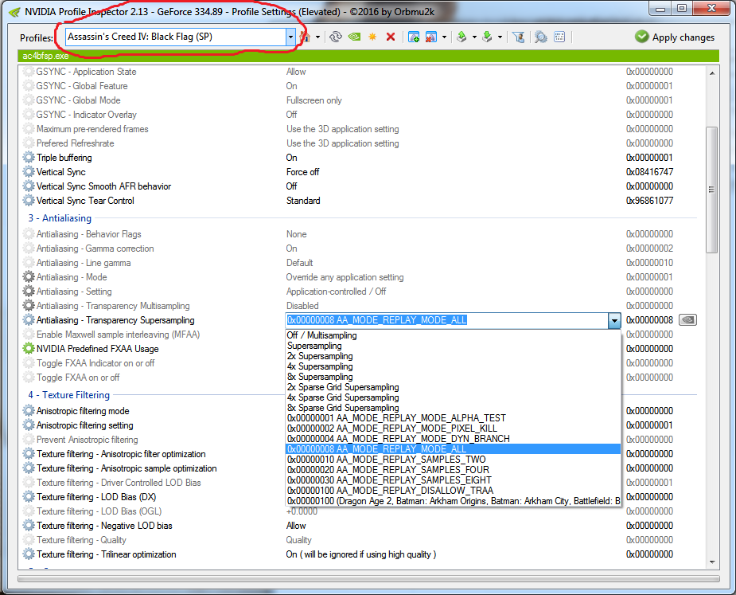Select the 0x00000100 Dragon Age 2 list entry
This screenshot has height=595, width=736.
point(454,500)
